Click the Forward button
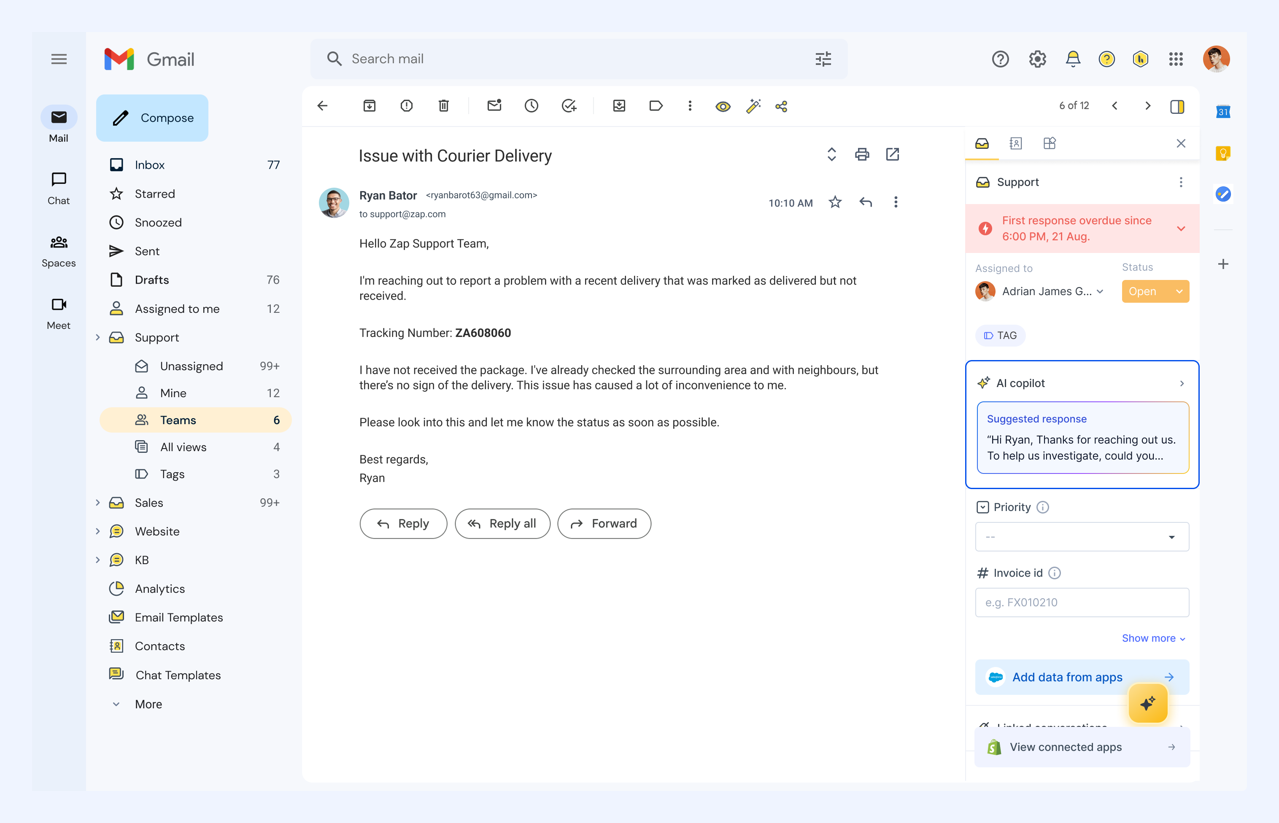Viewport: 1279px width, 823px height. pyautogui.click(x=604, y=524)
